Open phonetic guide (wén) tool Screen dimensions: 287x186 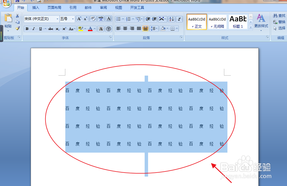[x=101, y=19]
